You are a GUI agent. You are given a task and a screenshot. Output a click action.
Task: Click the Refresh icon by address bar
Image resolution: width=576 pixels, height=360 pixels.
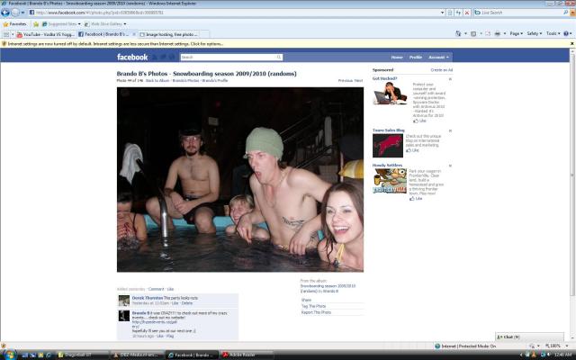[x=458, y=13]
